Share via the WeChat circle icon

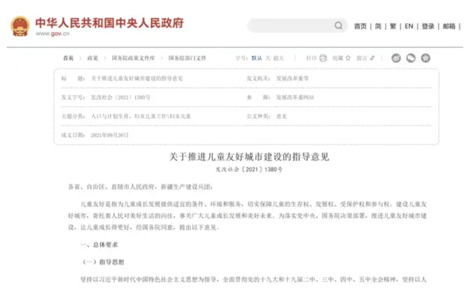pyautogui.click(x=411, y=57)
